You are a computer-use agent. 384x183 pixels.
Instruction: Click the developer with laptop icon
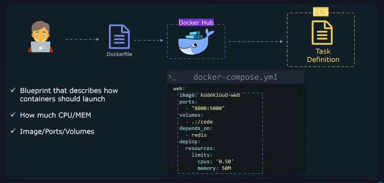coord(41,37)
